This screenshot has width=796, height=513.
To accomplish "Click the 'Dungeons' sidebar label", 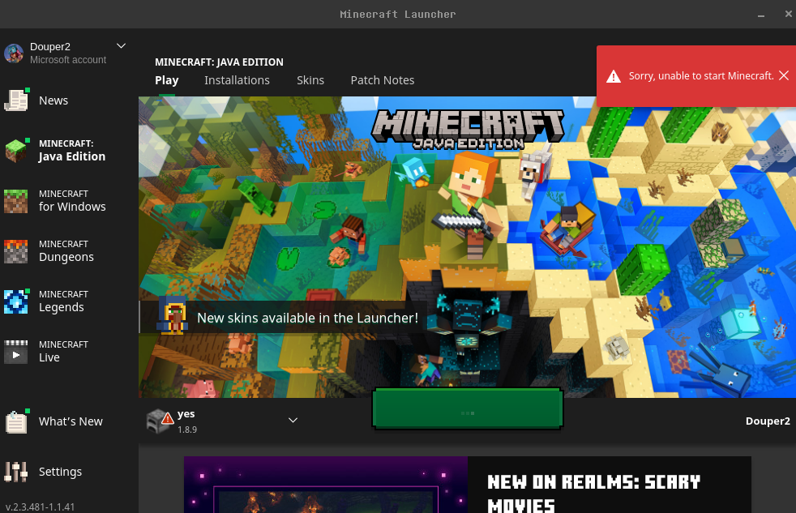I will coord(66,257).
